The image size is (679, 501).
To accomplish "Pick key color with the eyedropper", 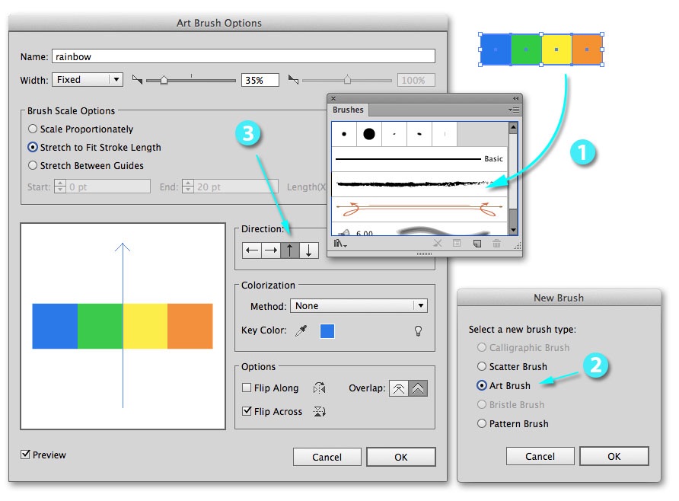I will tap(300, 331).
